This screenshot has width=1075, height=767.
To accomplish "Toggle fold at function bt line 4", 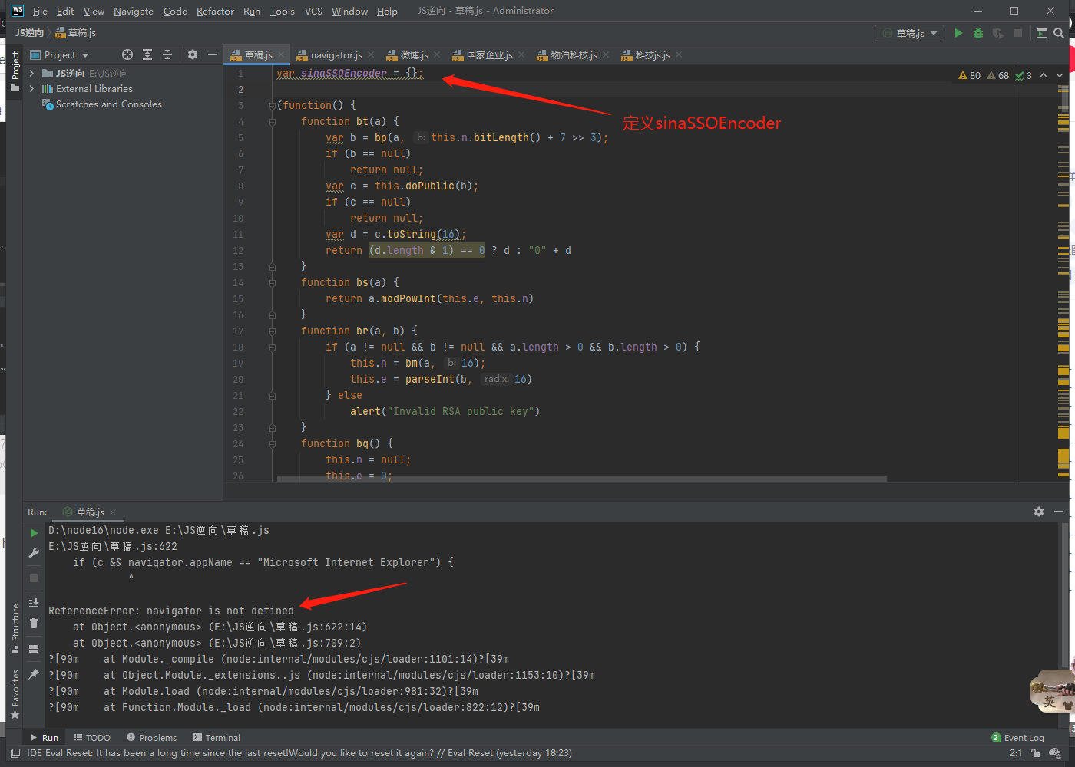I will point(272,121).
